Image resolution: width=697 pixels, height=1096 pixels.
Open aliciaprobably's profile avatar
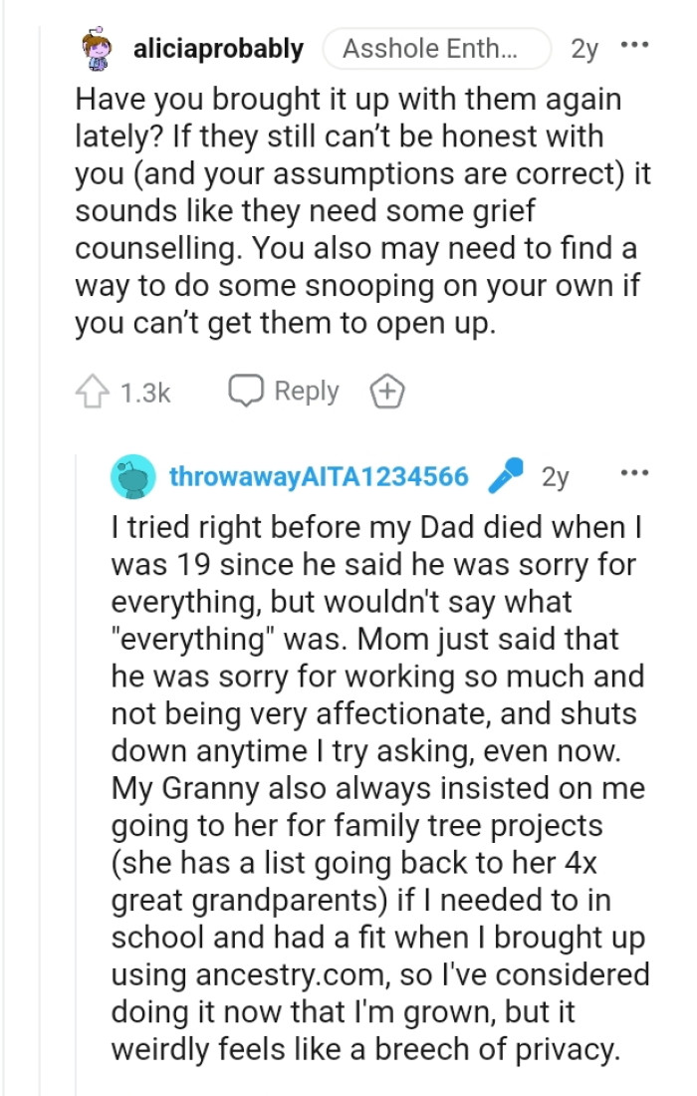95,47
